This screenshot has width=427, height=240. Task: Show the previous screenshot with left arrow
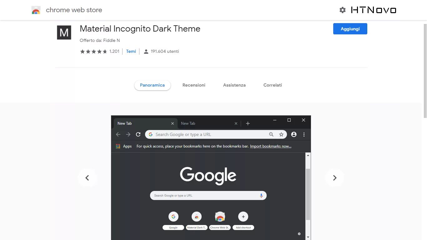tap(87, 178)
